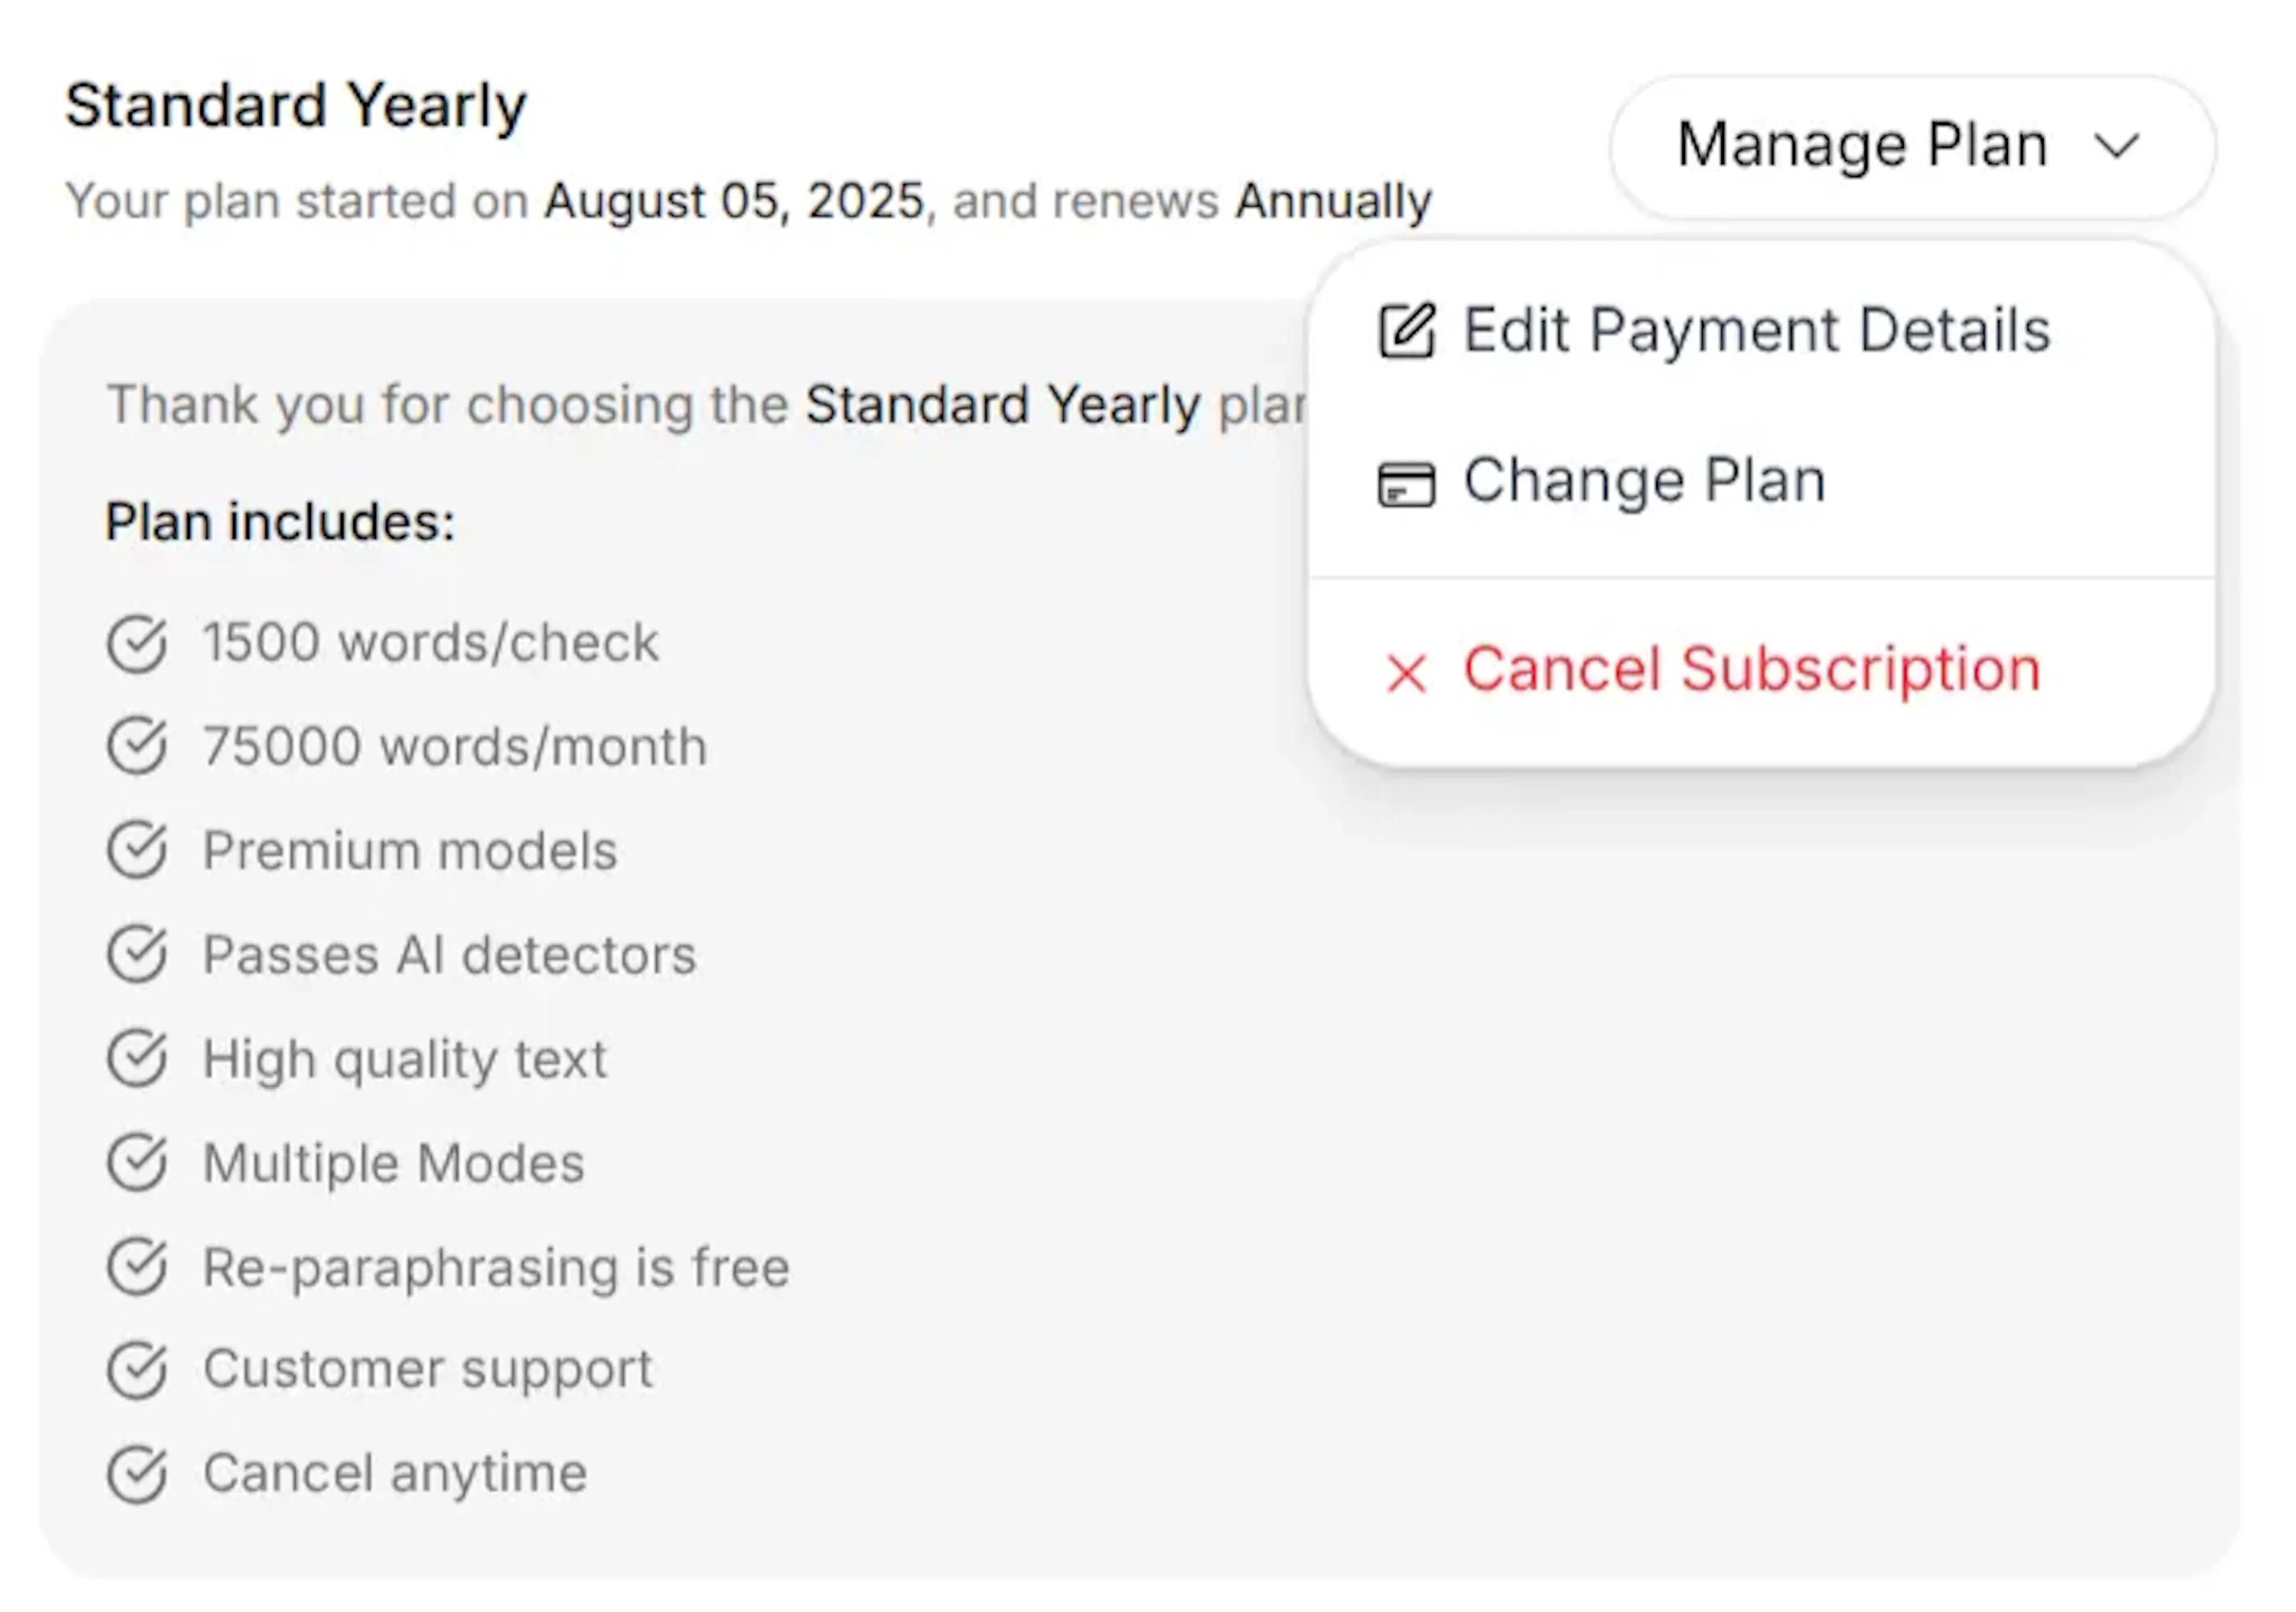Click check icon beside High quality text
2296x1612 pixels.
pos(137,1058)
